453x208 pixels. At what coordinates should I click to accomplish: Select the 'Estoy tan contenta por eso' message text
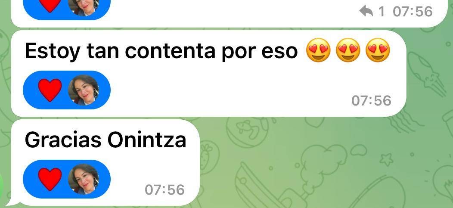[x=161, y=51]
